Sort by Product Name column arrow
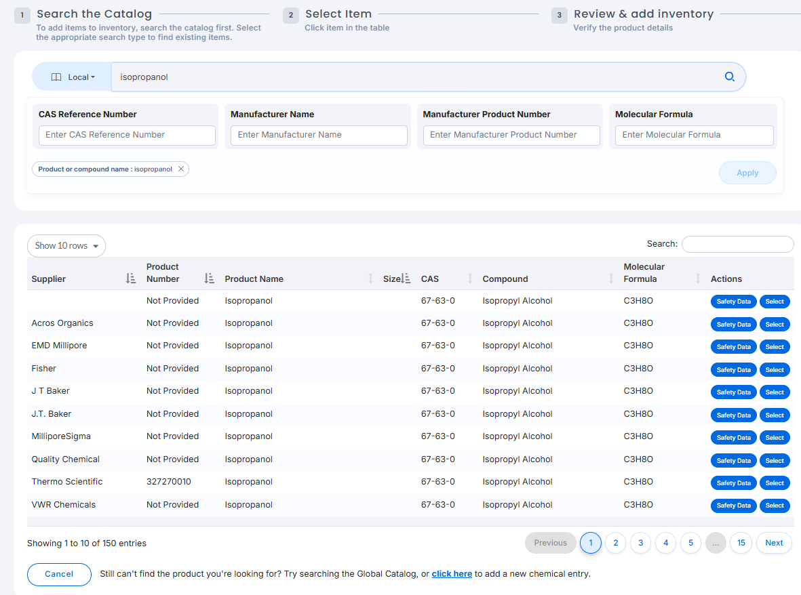 pos(370,279)
